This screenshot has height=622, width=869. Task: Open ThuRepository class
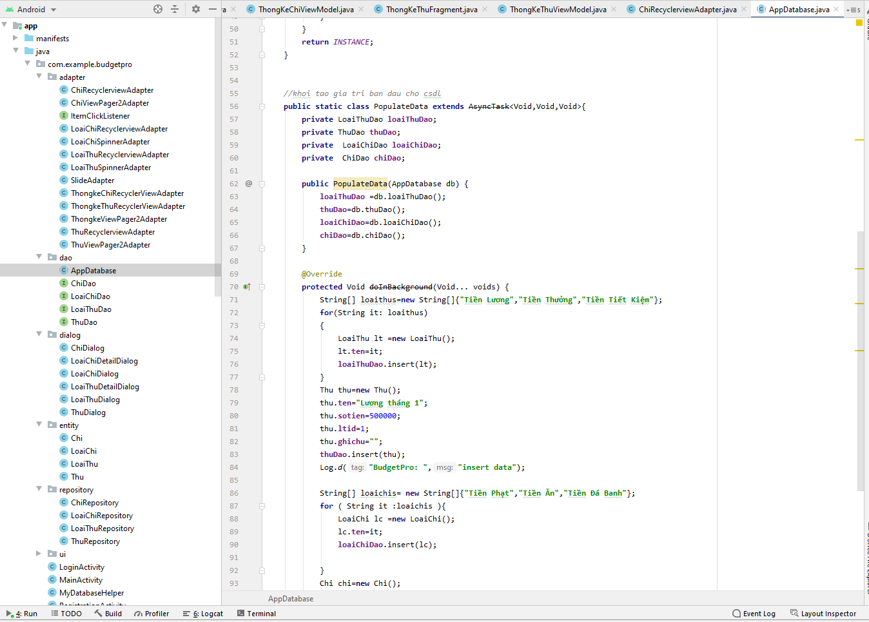click(95, 541)
